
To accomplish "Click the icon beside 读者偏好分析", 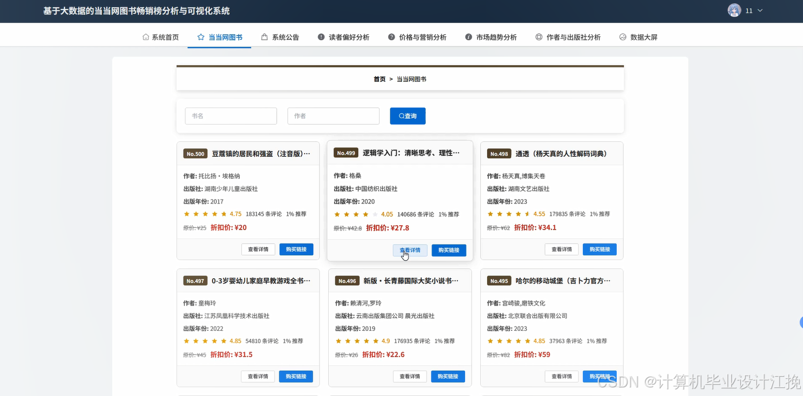I will coord(321,37).
